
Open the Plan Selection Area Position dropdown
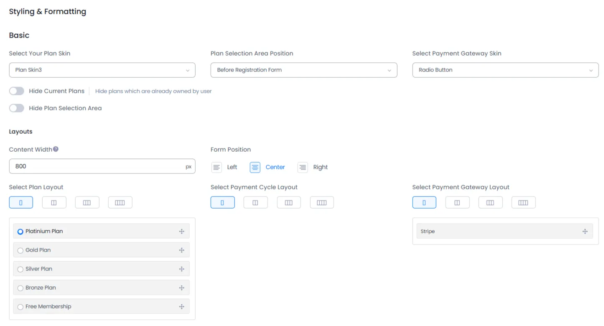click(304, 70)
